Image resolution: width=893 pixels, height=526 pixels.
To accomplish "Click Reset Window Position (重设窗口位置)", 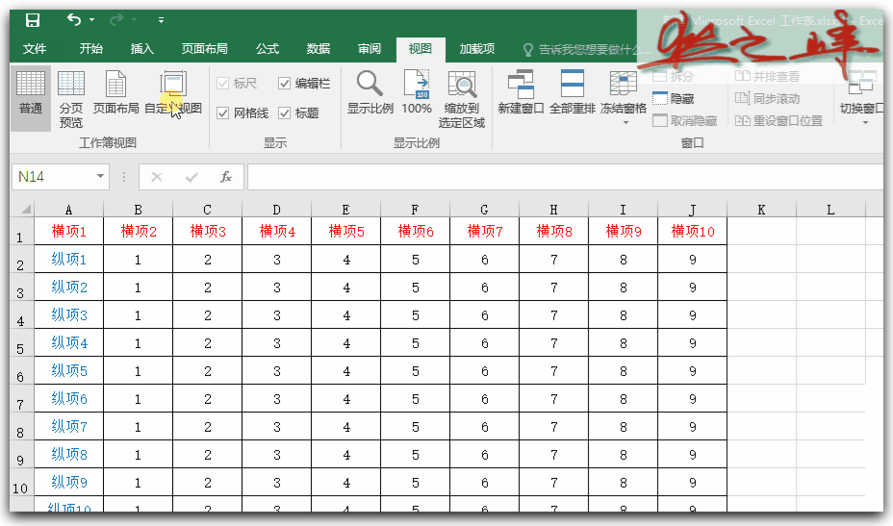I will coord(778,121).
